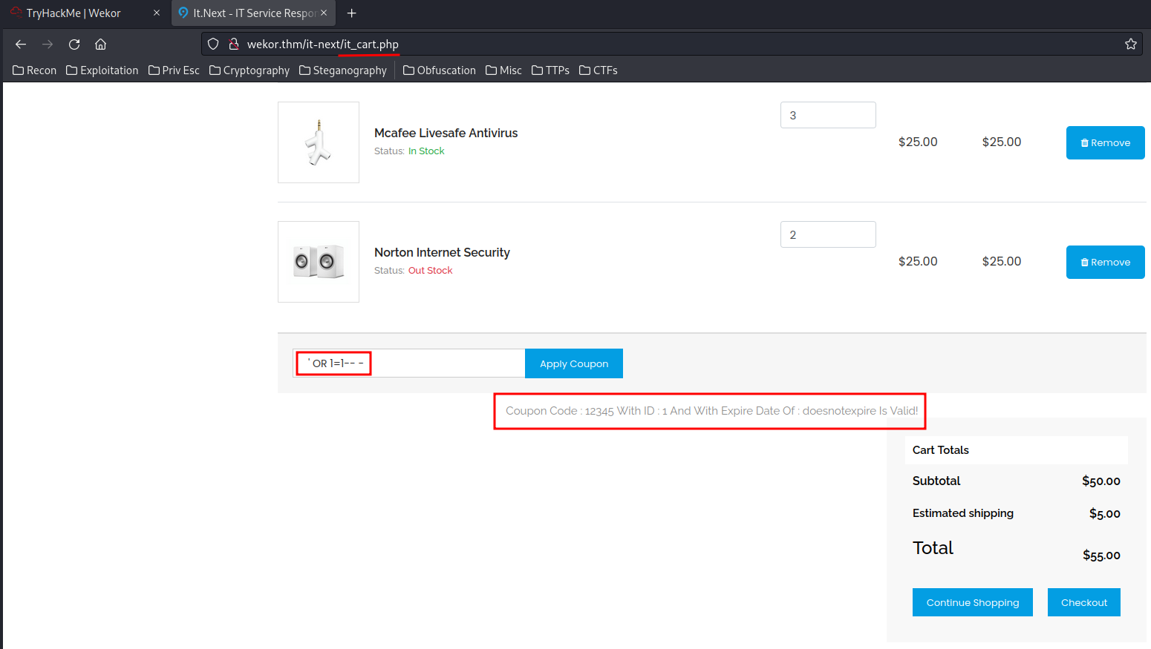Viewport: 1151px width, 649px height.
Task: Click the Cart Totals heading
Action: tap(941, 450)
